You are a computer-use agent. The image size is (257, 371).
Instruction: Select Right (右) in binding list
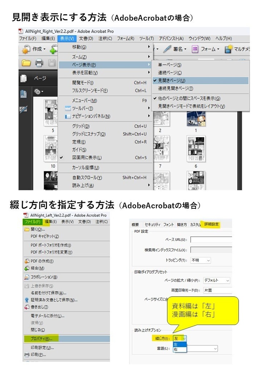180,350
